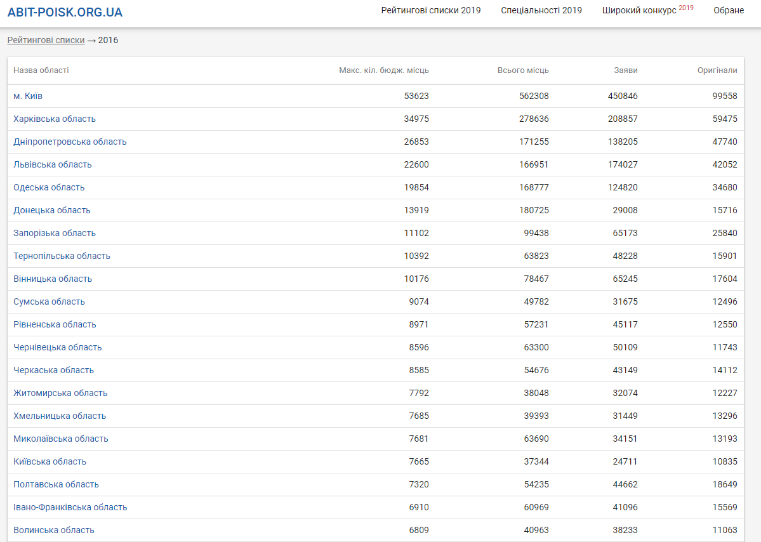Open the м. Київ link
The height and width of the screenshot is (542, 761).
click(28, 96)
